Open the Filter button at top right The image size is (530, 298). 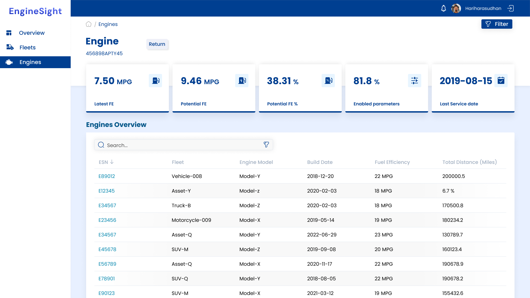(497, 24)
